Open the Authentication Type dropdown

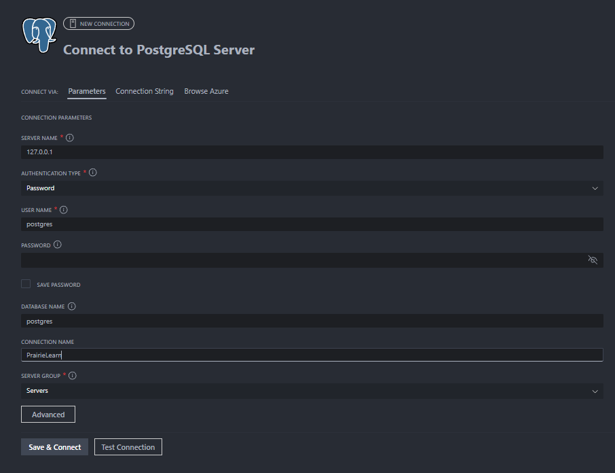(x=312, y=188)
